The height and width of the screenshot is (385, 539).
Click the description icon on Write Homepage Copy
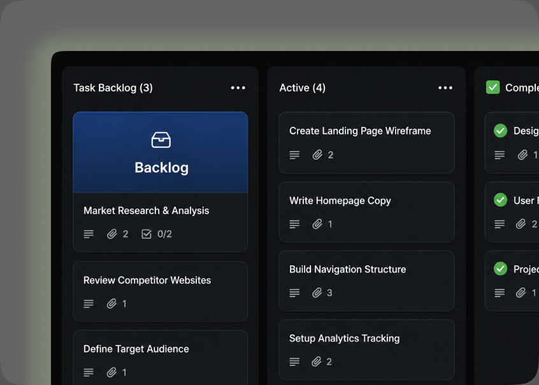294,224
